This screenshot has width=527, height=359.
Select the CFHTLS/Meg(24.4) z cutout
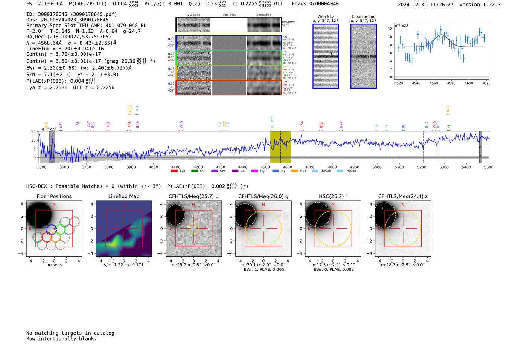(403, 229)
